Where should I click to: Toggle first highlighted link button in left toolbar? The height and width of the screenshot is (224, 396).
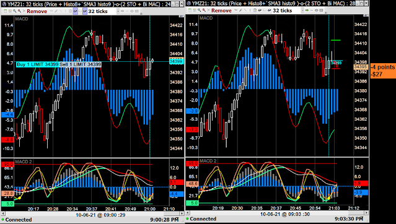75,11
